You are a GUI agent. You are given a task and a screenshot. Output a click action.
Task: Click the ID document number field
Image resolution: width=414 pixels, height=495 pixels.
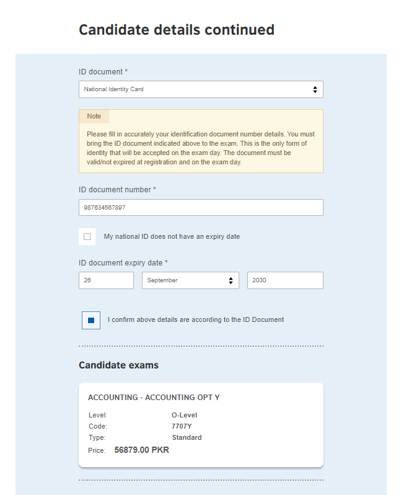pyautogui.click(x=201, y=207)
